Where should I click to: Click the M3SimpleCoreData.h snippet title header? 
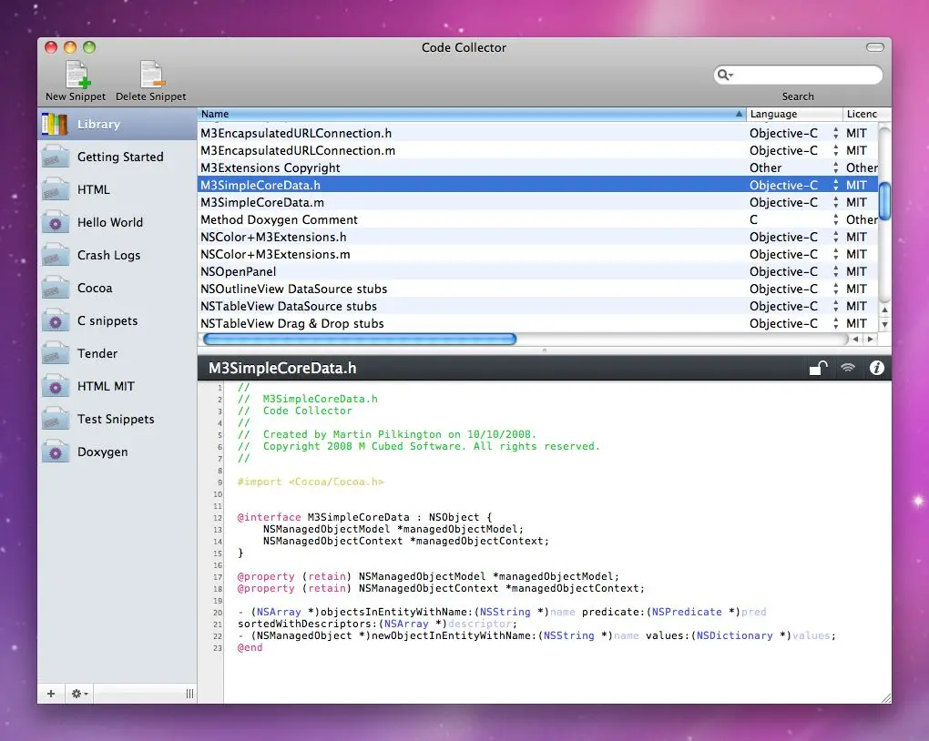(x=282, y=368)
